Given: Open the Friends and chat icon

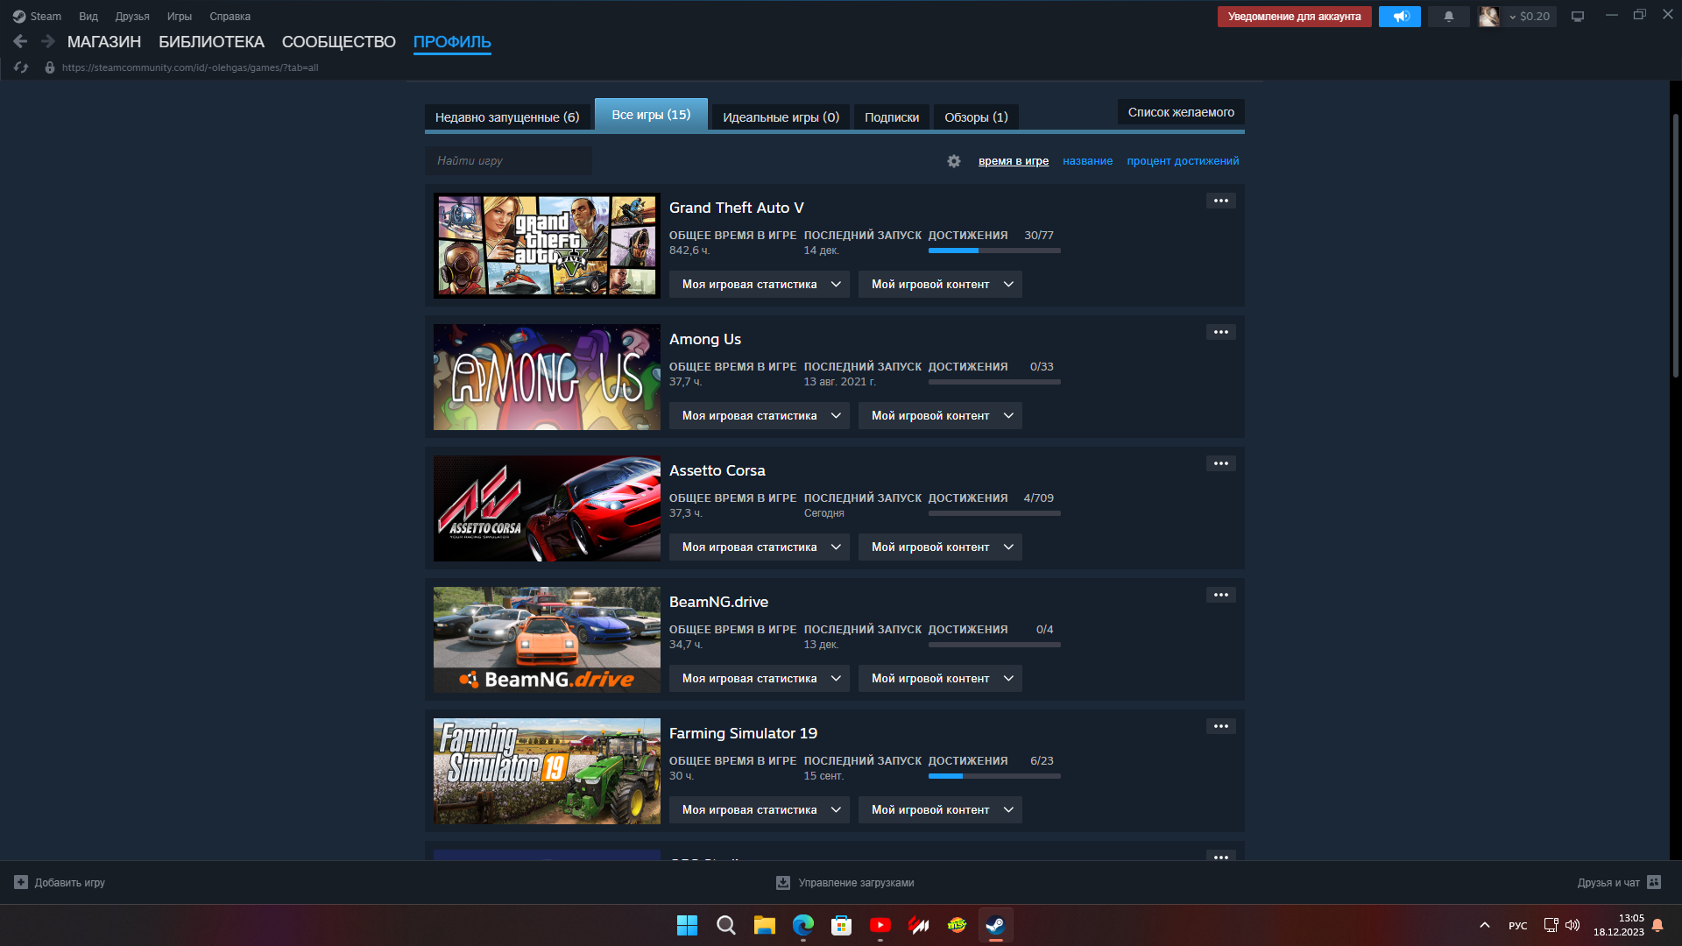Looking at the screenshot, I should click(1654, 882).
